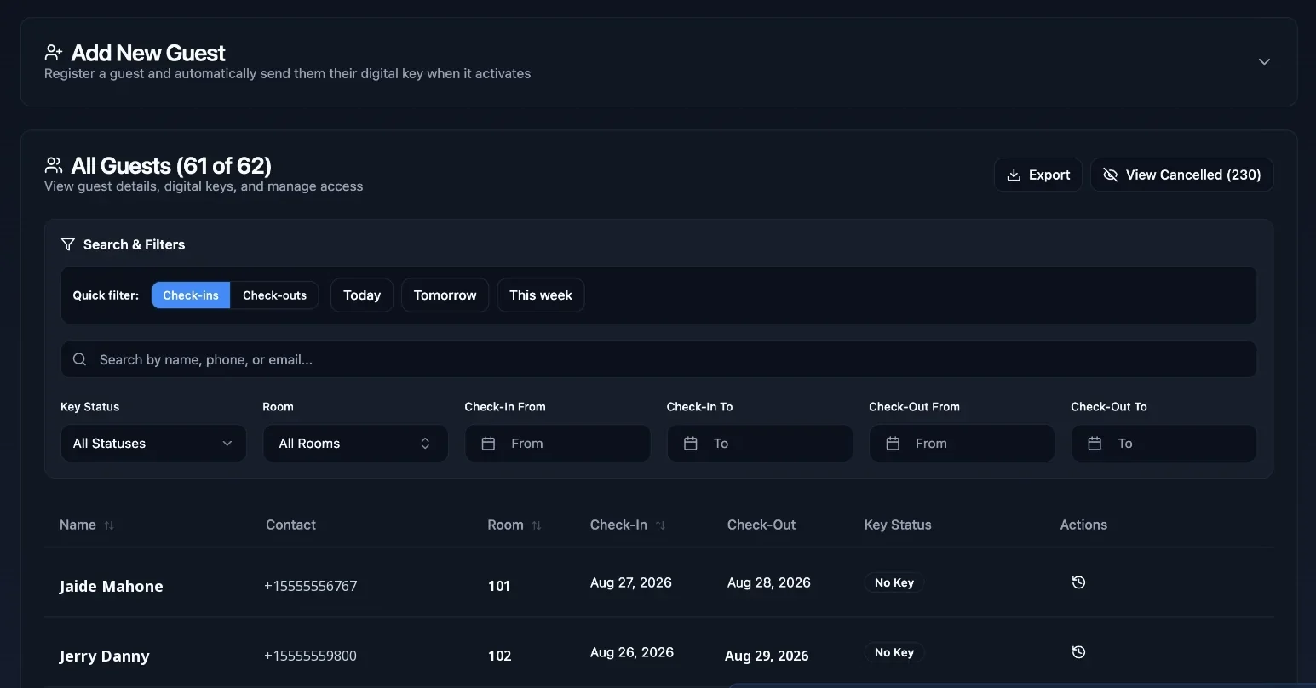Image resolution: width=1316 pixels, height=688 pixels.
Task: Open the Check-In To date picker
Action: [759, 444]
